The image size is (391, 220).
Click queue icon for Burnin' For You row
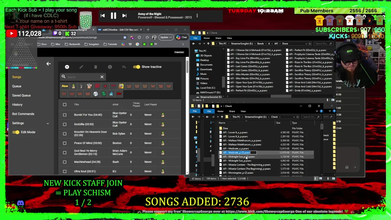click(x=163, y=115)
